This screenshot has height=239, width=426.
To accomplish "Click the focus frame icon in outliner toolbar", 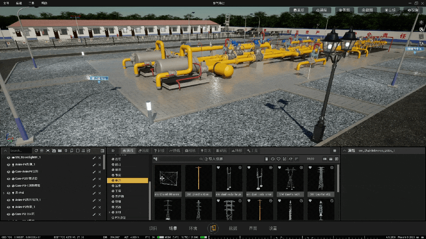I will click(x=48, y=151).
